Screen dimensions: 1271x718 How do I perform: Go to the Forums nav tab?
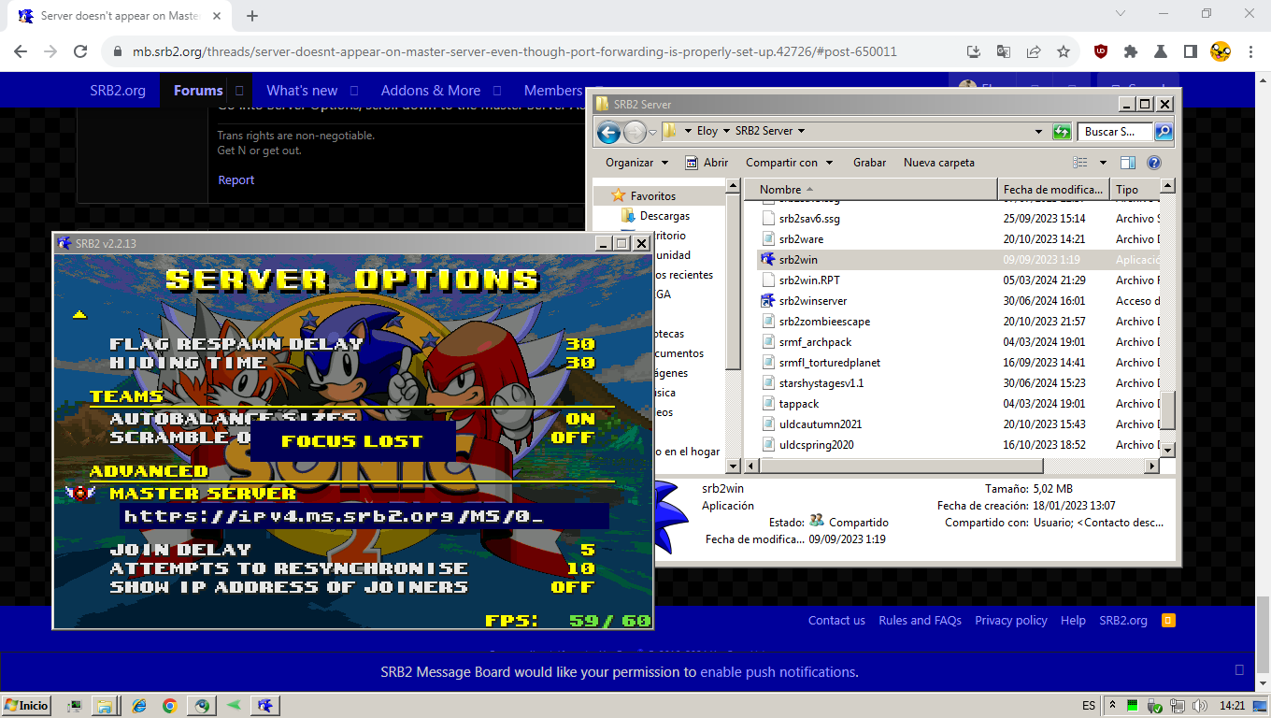click(198, 91)
